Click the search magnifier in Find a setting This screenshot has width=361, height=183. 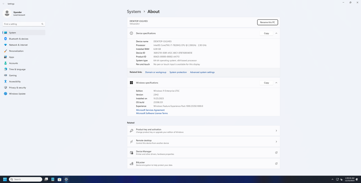point(42,24)
